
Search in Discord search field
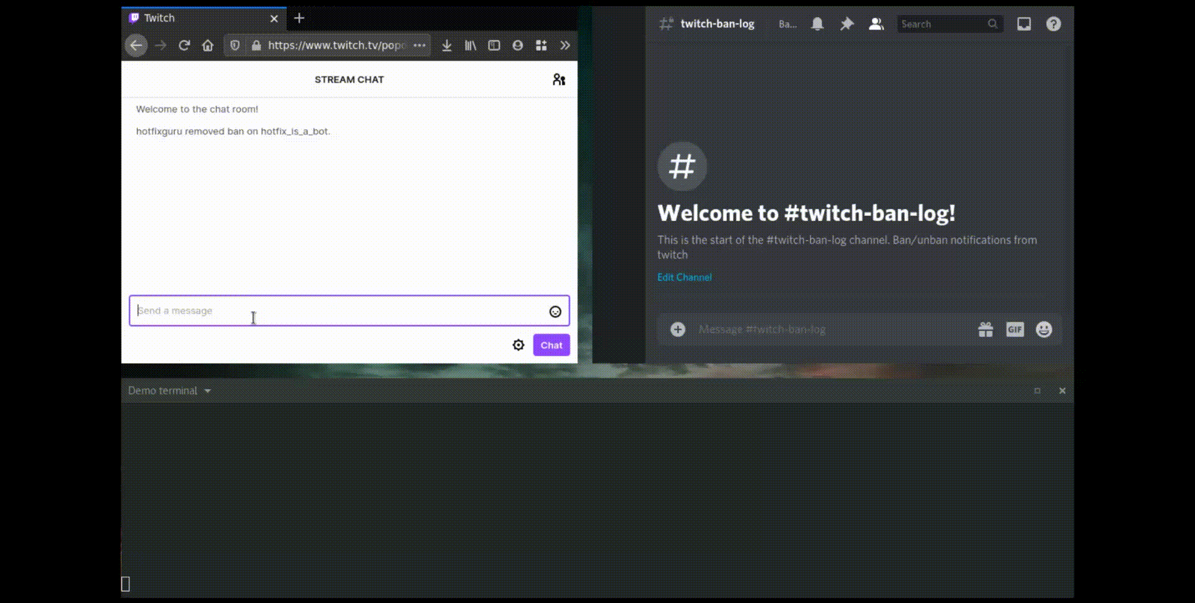coord(950,24)
